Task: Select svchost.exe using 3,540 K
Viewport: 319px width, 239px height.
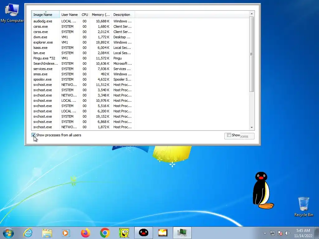Action: tap(83, 90)
